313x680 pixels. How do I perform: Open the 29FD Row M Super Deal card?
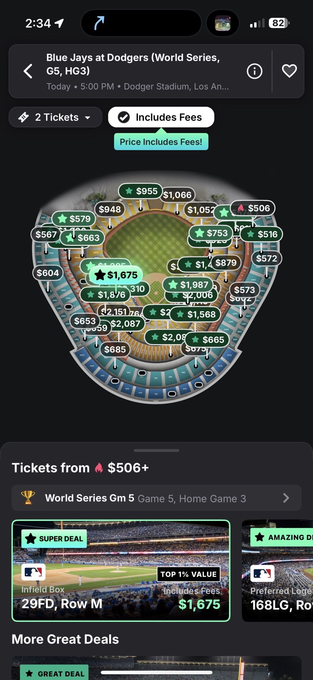121,571
